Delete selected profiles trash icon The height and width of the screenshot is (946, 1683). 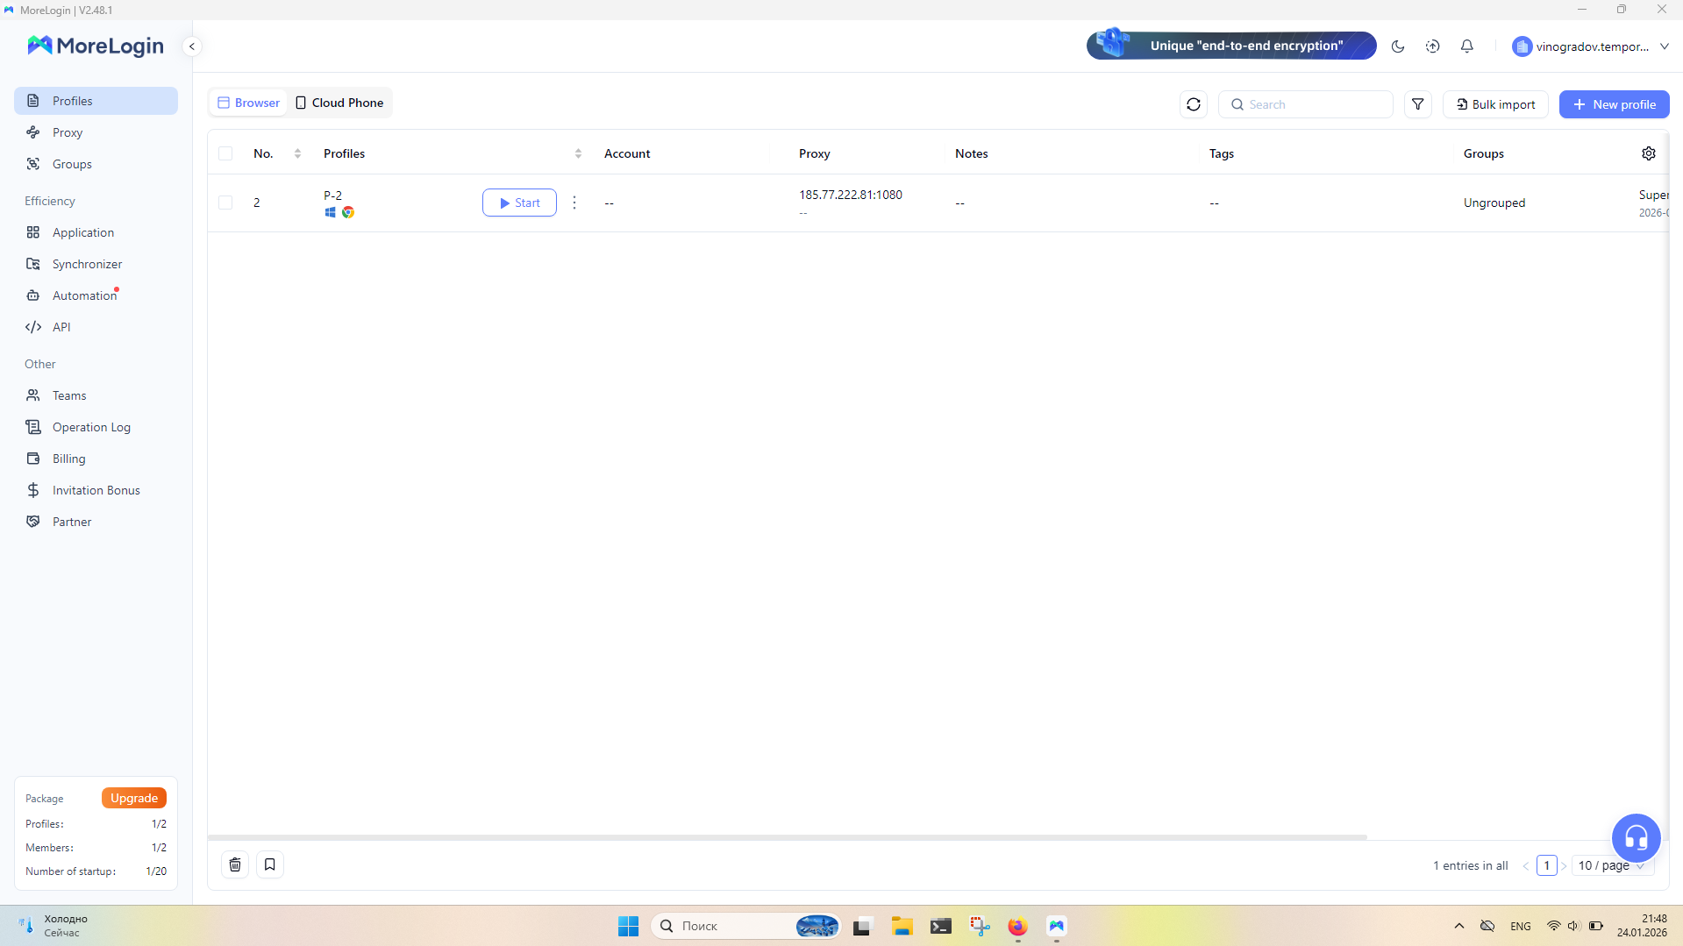235,865
